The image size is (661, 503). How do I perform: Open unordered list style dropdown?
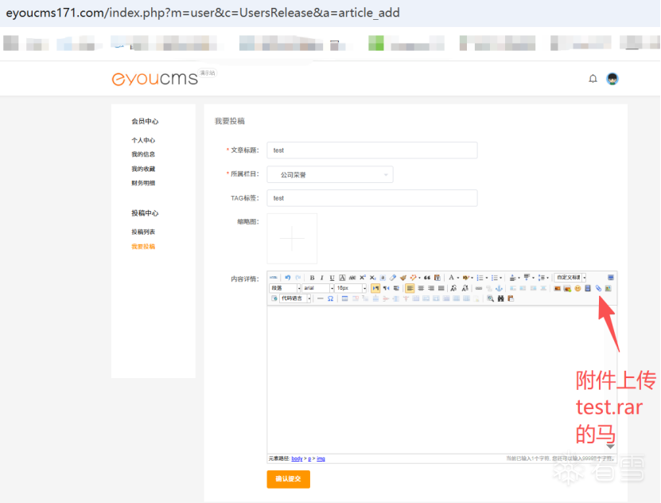tap(501, 278)
